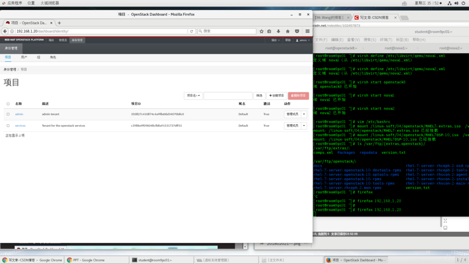Viewport: 469px width, 264px height.
Task: Go to Firefox home page icon
Action: tap(288, 31)
